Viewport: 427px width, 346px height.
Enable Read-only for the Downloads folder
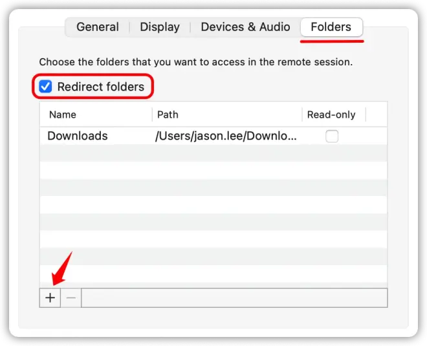tap(332, 136)
